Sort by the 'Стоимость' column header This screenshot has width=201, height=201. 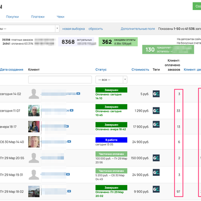(x=140, y=70)
